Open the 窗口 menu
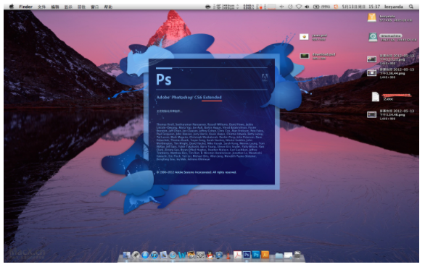This screenshot has height=267, width=425. [94, 7]
